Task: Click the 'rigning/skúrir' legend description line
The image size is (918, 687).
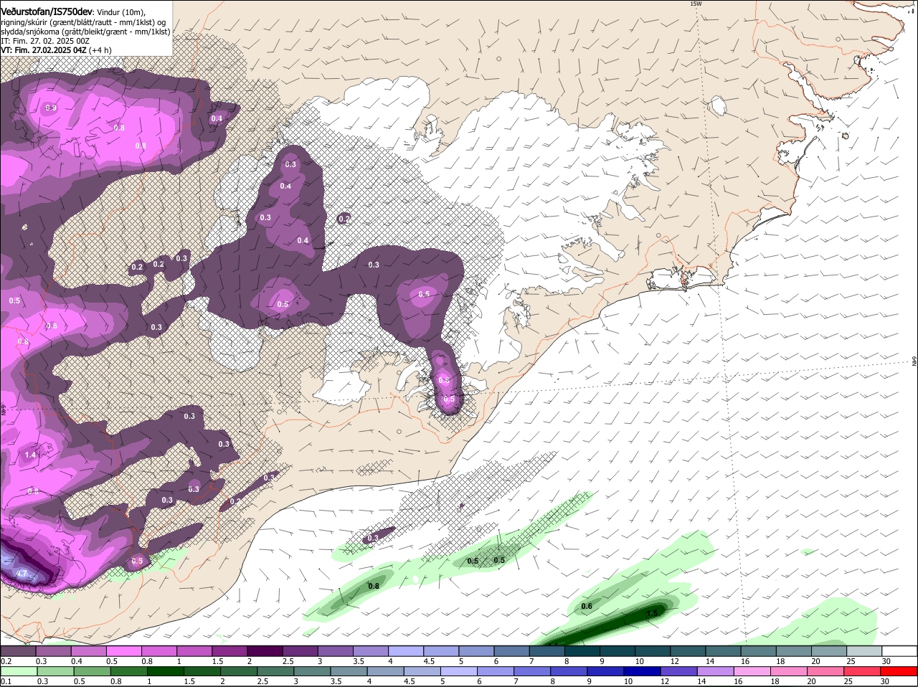Action: [83, 22]
